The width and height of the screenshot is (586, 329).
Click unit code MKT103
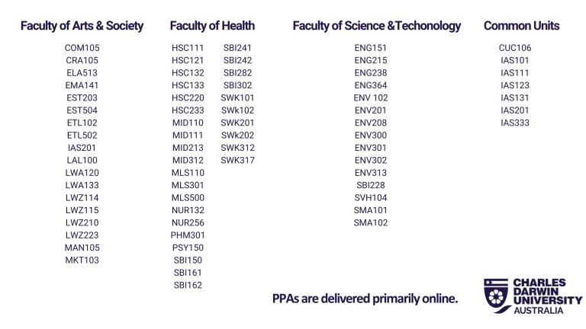[82, 260]
